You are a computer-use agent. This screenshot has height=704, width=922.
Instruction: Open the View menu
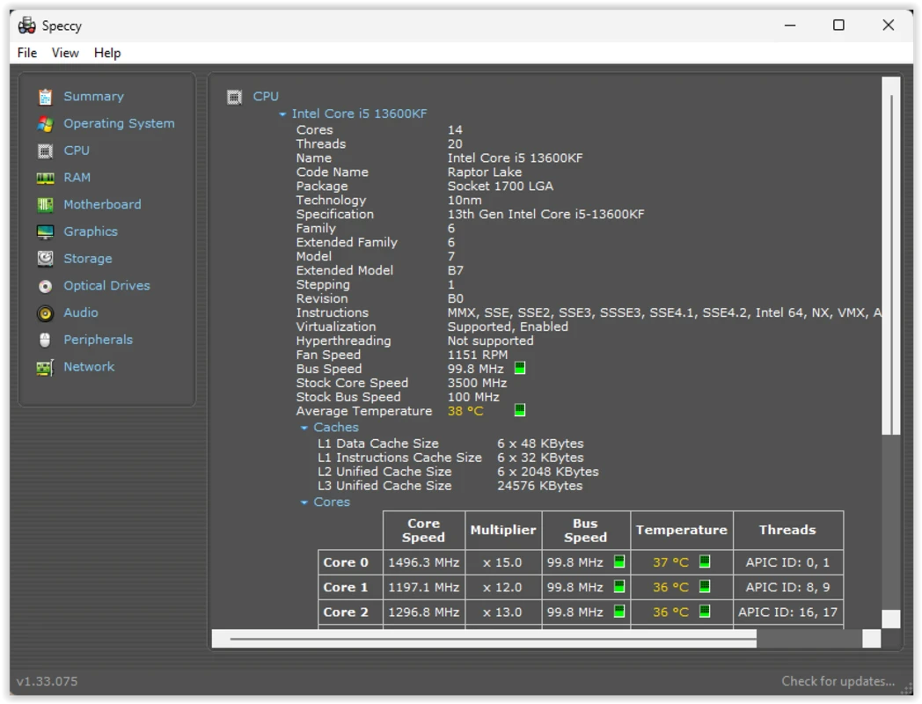click(65, 53)
